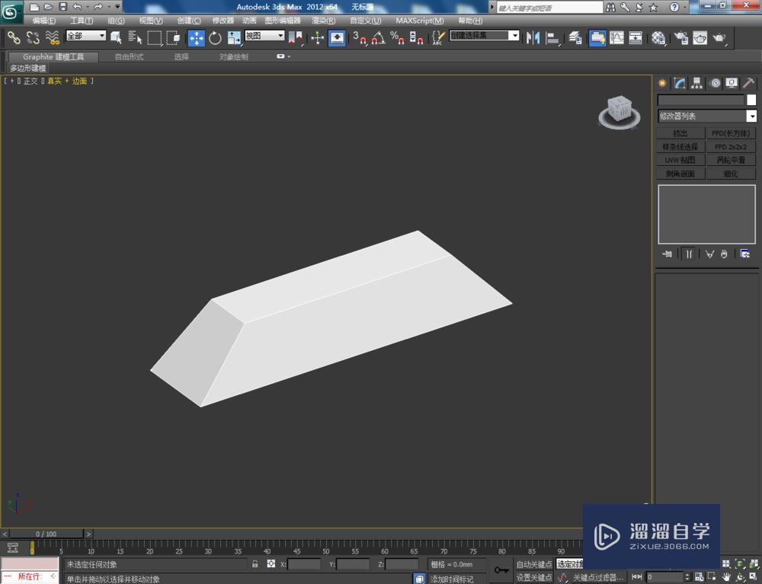Screen dimensions: 762x584
Task: Apply the 涡轮平滑 modifier button
Action: pos(731,160)
